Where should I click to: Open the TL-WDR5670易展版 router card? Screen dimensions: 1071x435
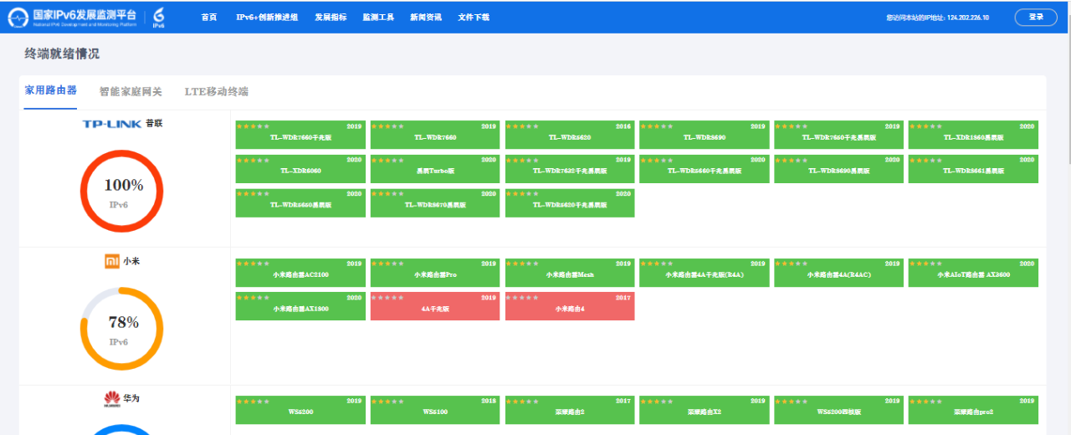click(435, 202)
